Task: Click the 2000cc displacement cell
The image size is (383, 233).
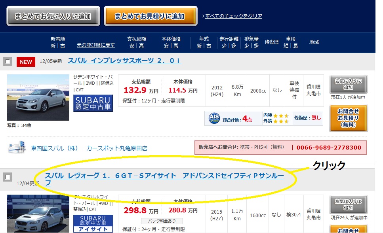Action: click(x=258, y=91)
